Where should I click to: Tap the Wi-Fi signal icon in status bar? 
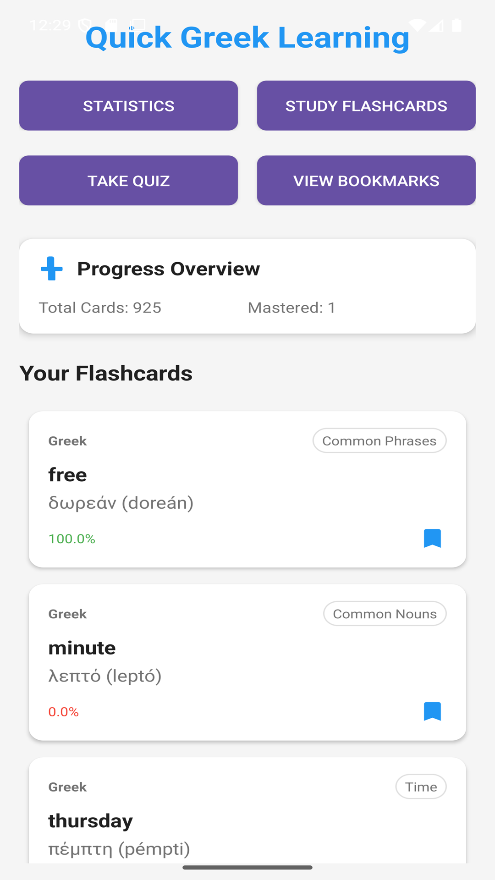[417, 25]
